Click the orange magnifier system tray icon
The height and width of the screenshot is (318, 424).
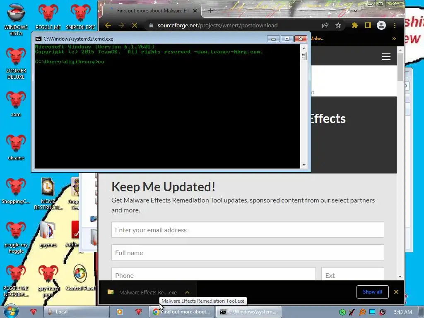pyautogui.click(x=362, y=312)
